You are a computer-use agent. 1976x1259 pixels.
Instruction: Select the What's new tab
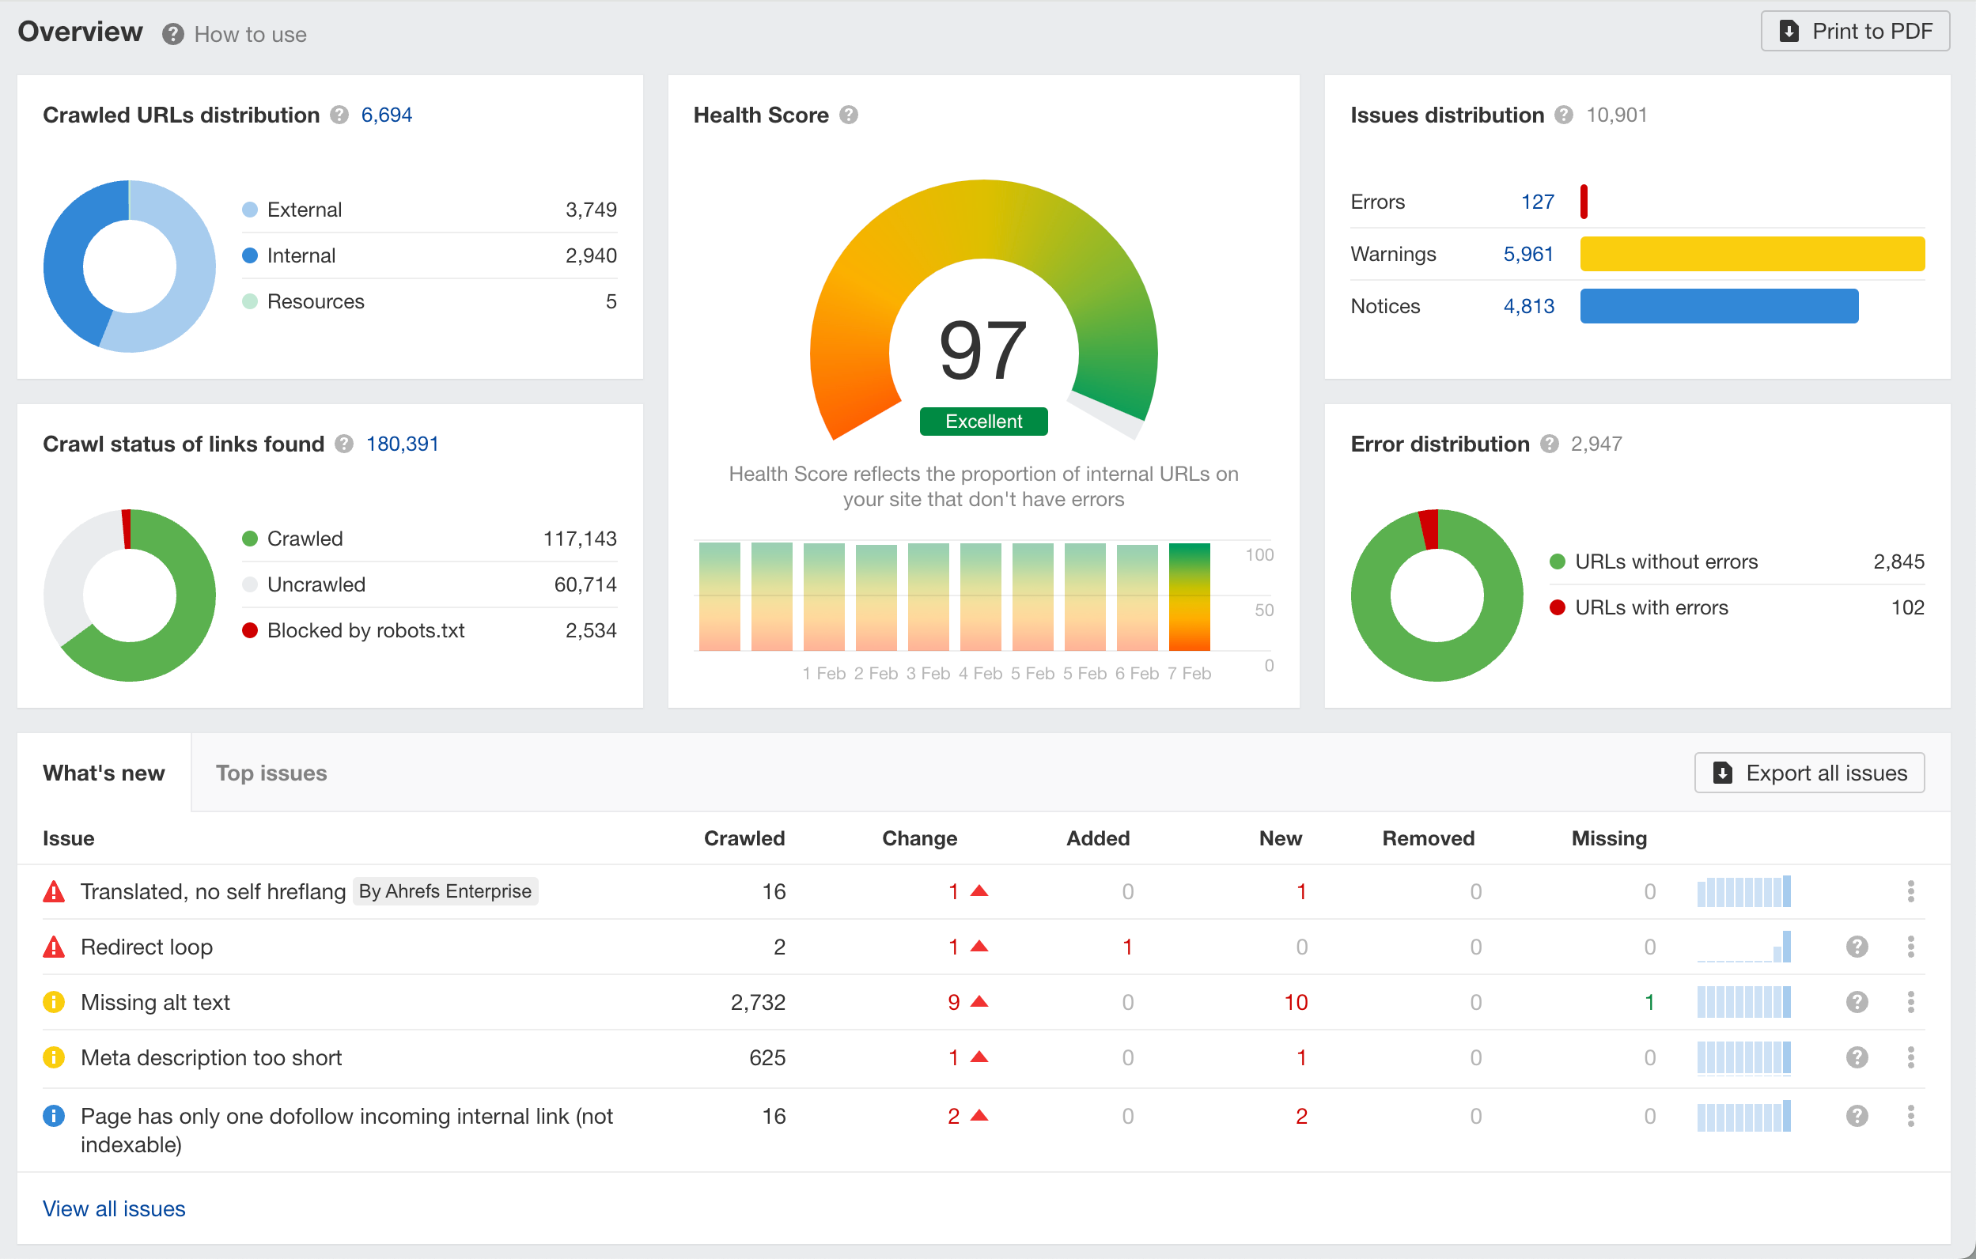pos(104,773)
